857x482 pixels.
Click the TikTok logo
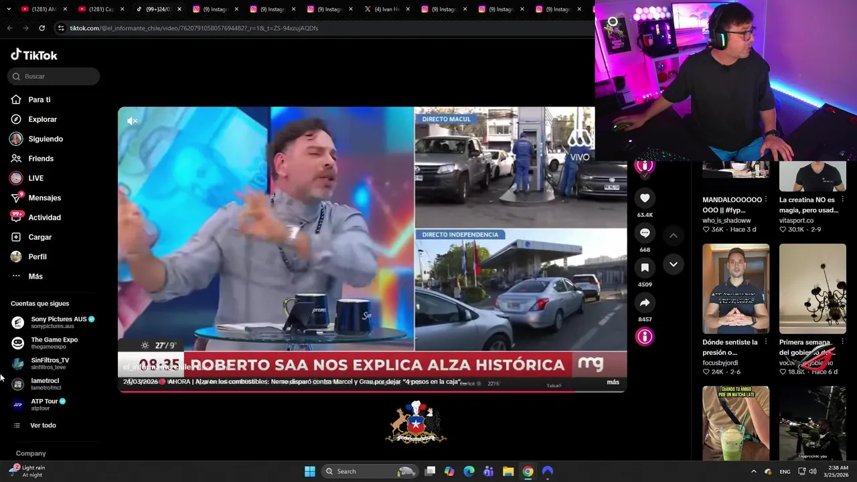pos(34,55)
